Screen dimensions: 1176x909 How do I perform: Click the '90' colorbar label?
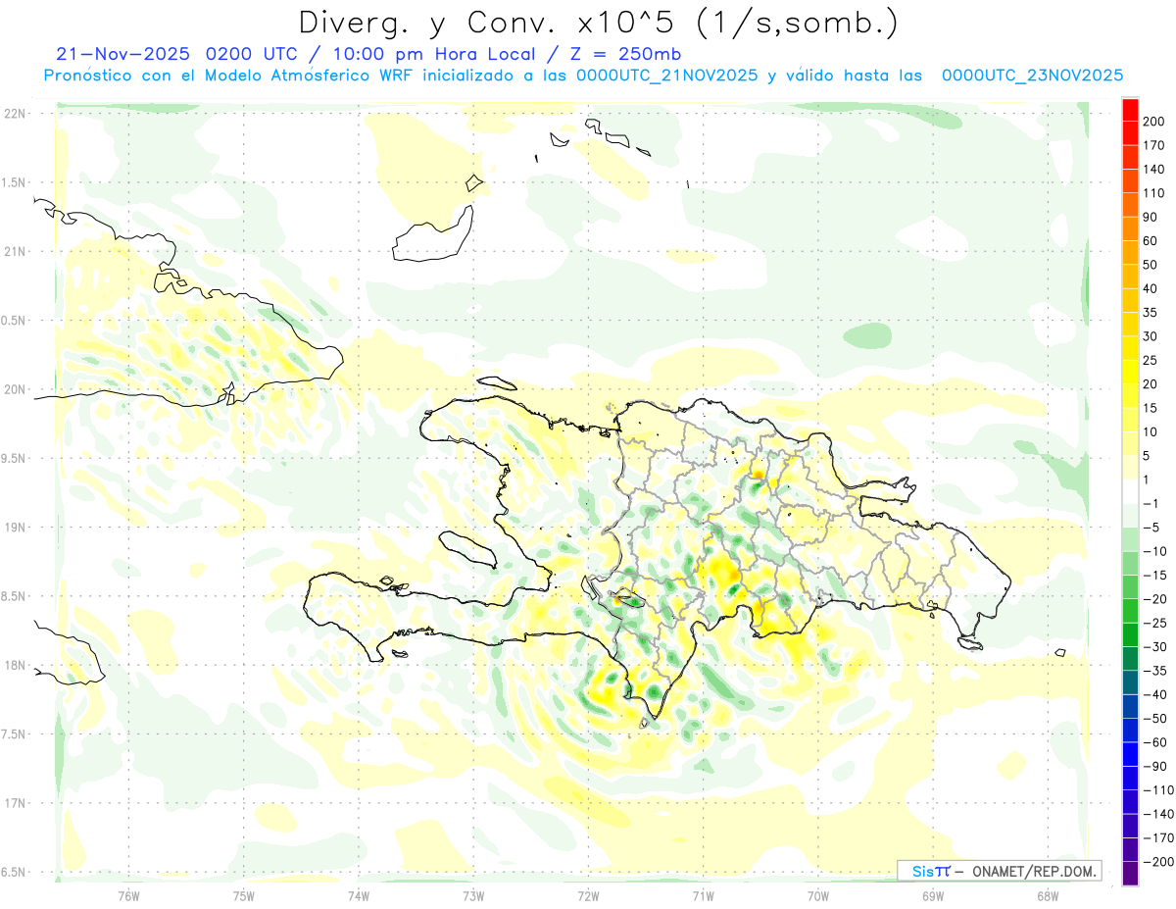[x=1151, y=217]
